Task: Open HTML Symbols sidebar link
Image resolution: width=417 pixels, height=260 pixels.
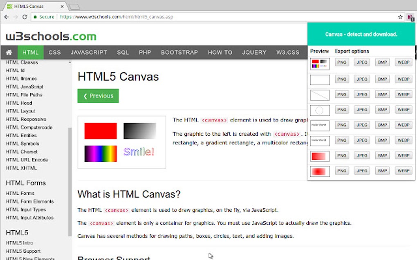Action: (x=22, y=143)
